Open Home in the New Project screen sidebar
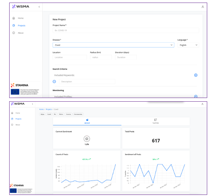This screenshot has width=212, height=196. click(x=21, y=18)
